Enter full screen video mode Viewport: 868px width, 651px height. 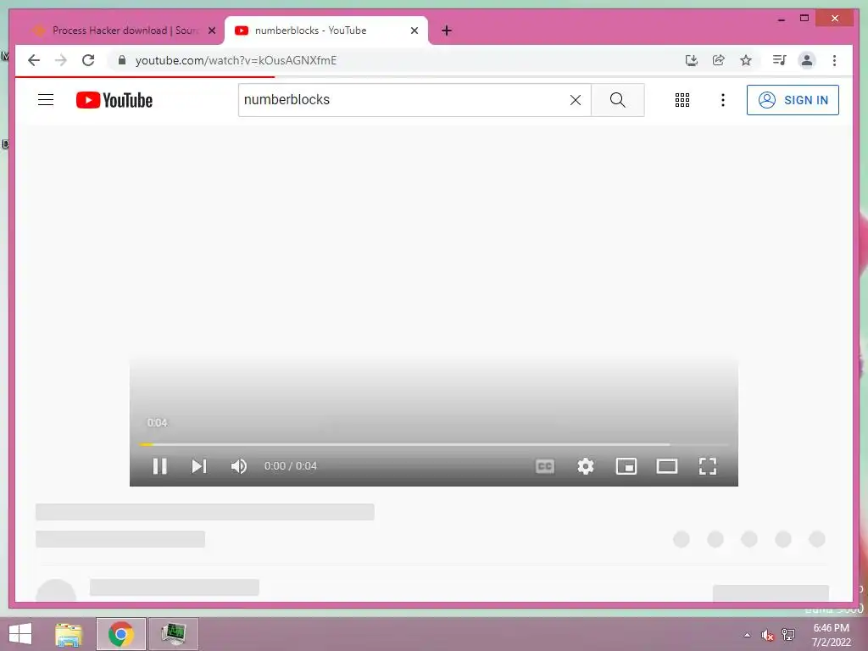pyautogui.click(x=708, y=466)
